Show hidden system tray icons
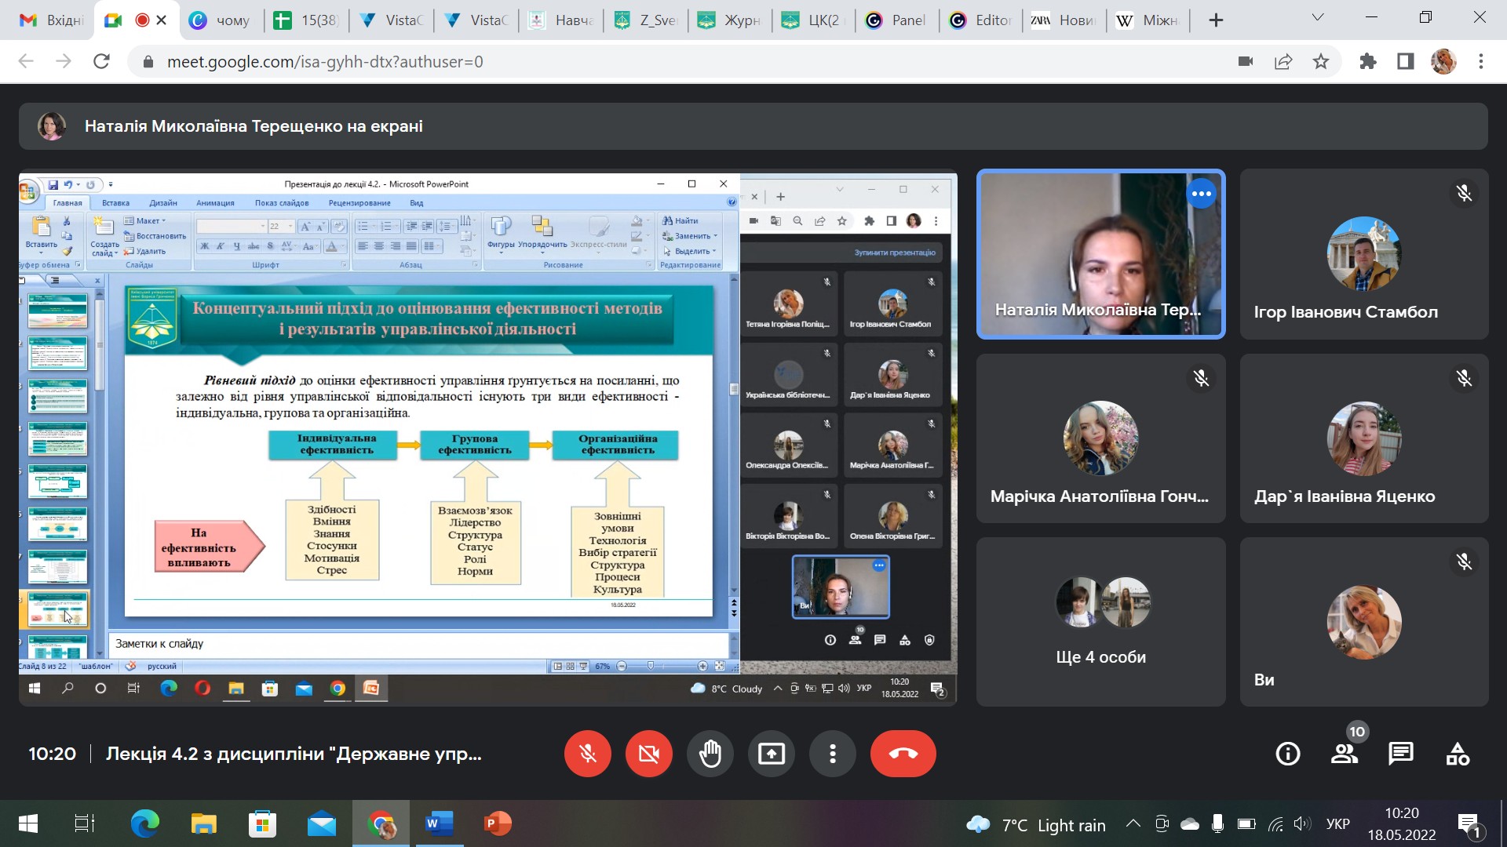 coord(1133,824)
